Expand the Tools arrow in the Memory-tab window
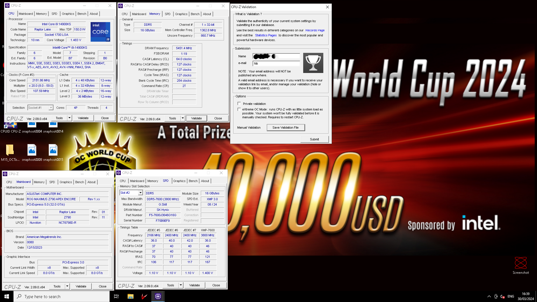537x302 pixels. (x=183, y=118)
